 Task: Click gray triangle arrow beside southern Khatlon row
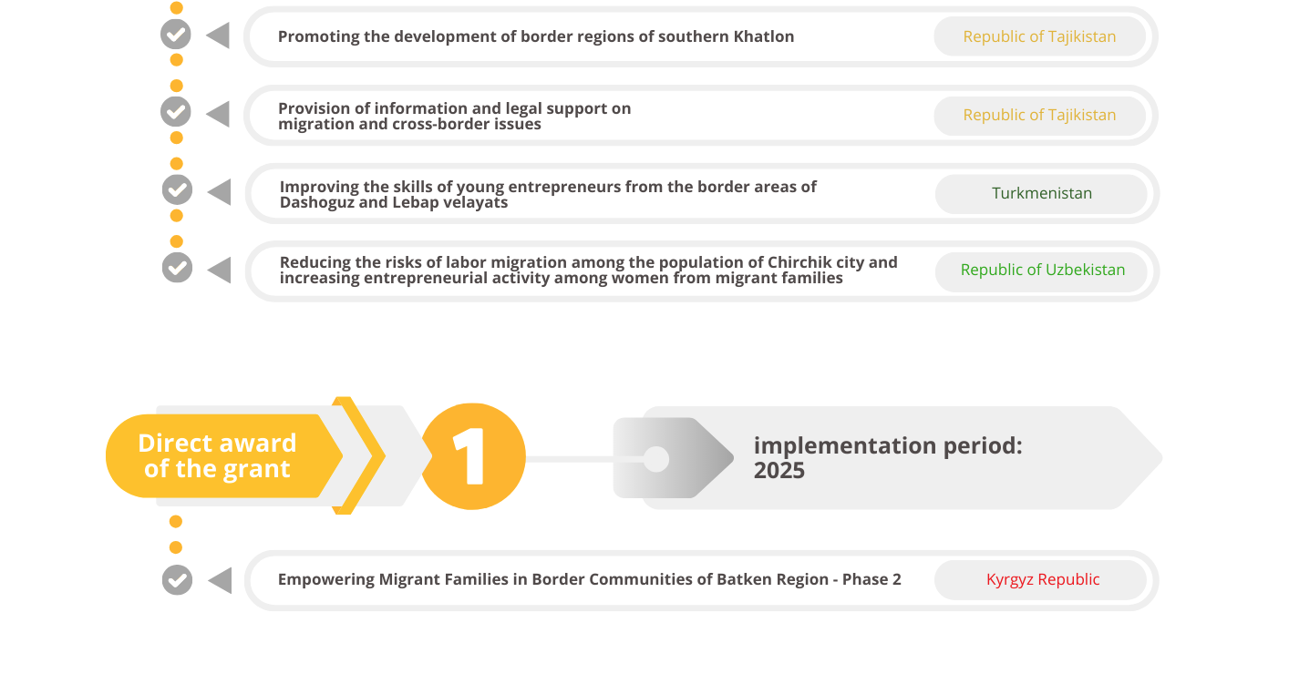[x=218, y=36]
